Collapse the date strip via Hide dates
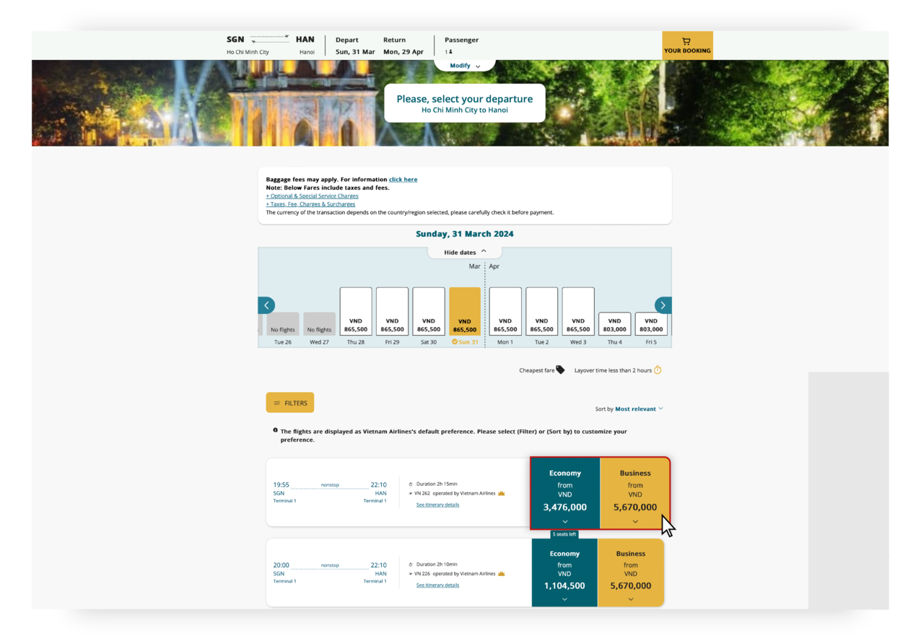This screenshot has width=921, height=641. click(464, 252)
